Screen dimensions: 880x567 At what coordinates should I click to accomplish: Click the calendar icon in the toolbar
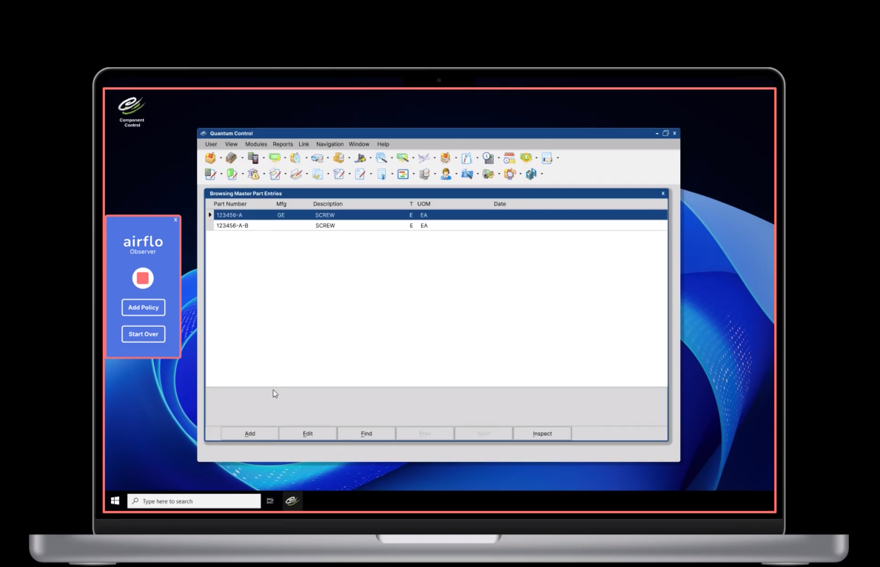coord(509,158)
